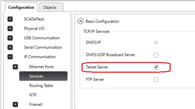Click the disabled DNP3/IP checkbox
The image size is (195, 109).
click(x=156, y=43)
